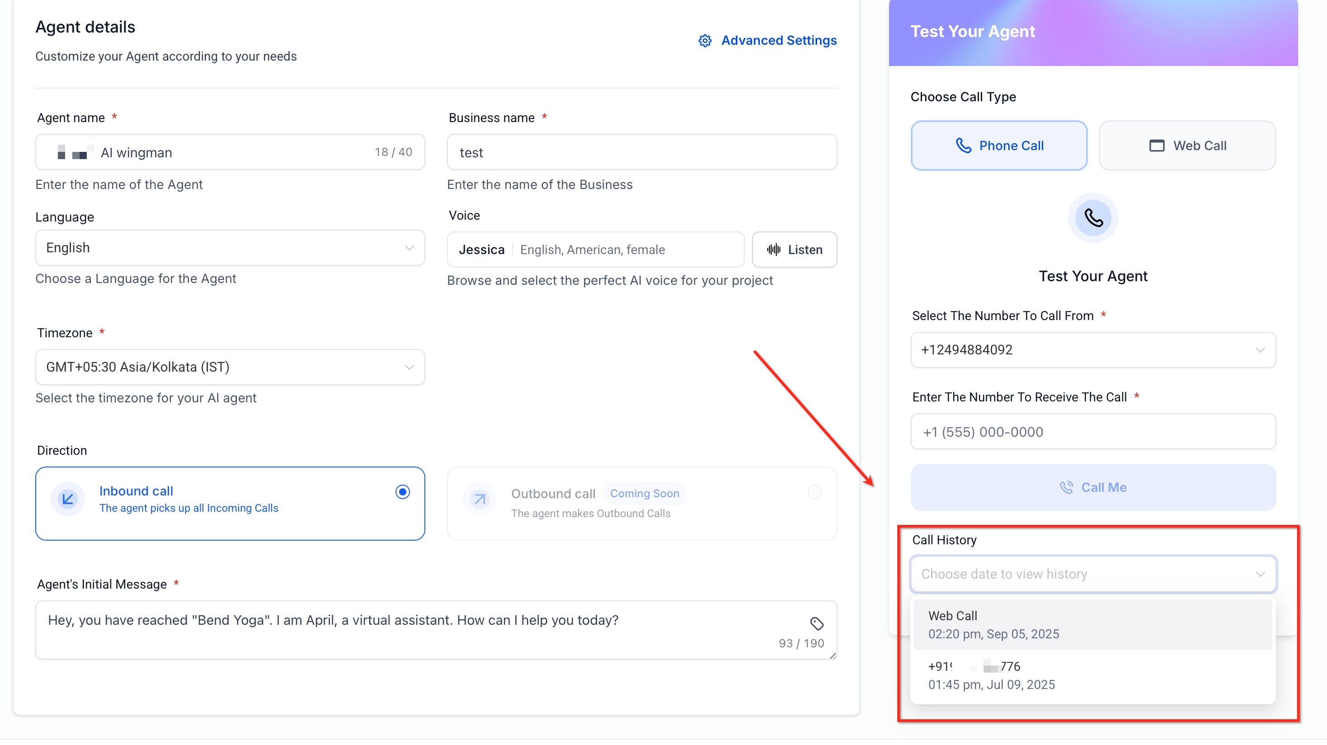The height and width of the screenshot is (745, 1327).
Task: Choose the Phone Call type
Action: tap(998, 146)
